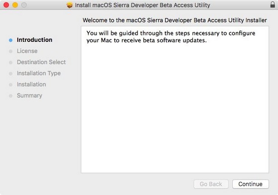Click the welcome message text pane

(175, 100)
